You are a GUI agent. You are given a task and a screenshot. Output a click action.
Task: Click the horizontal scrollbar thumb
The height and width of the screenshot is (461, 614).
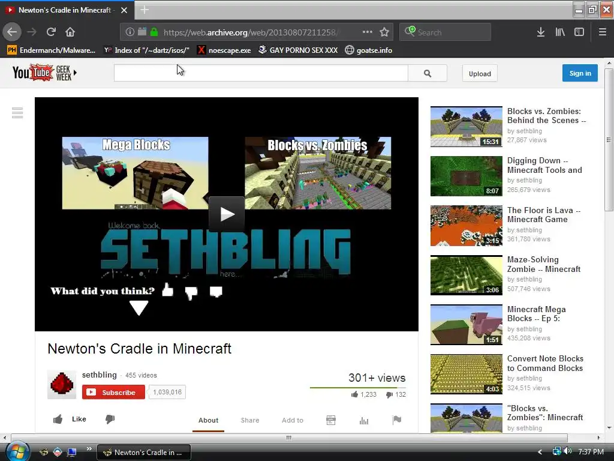click(x=289, y=438)
